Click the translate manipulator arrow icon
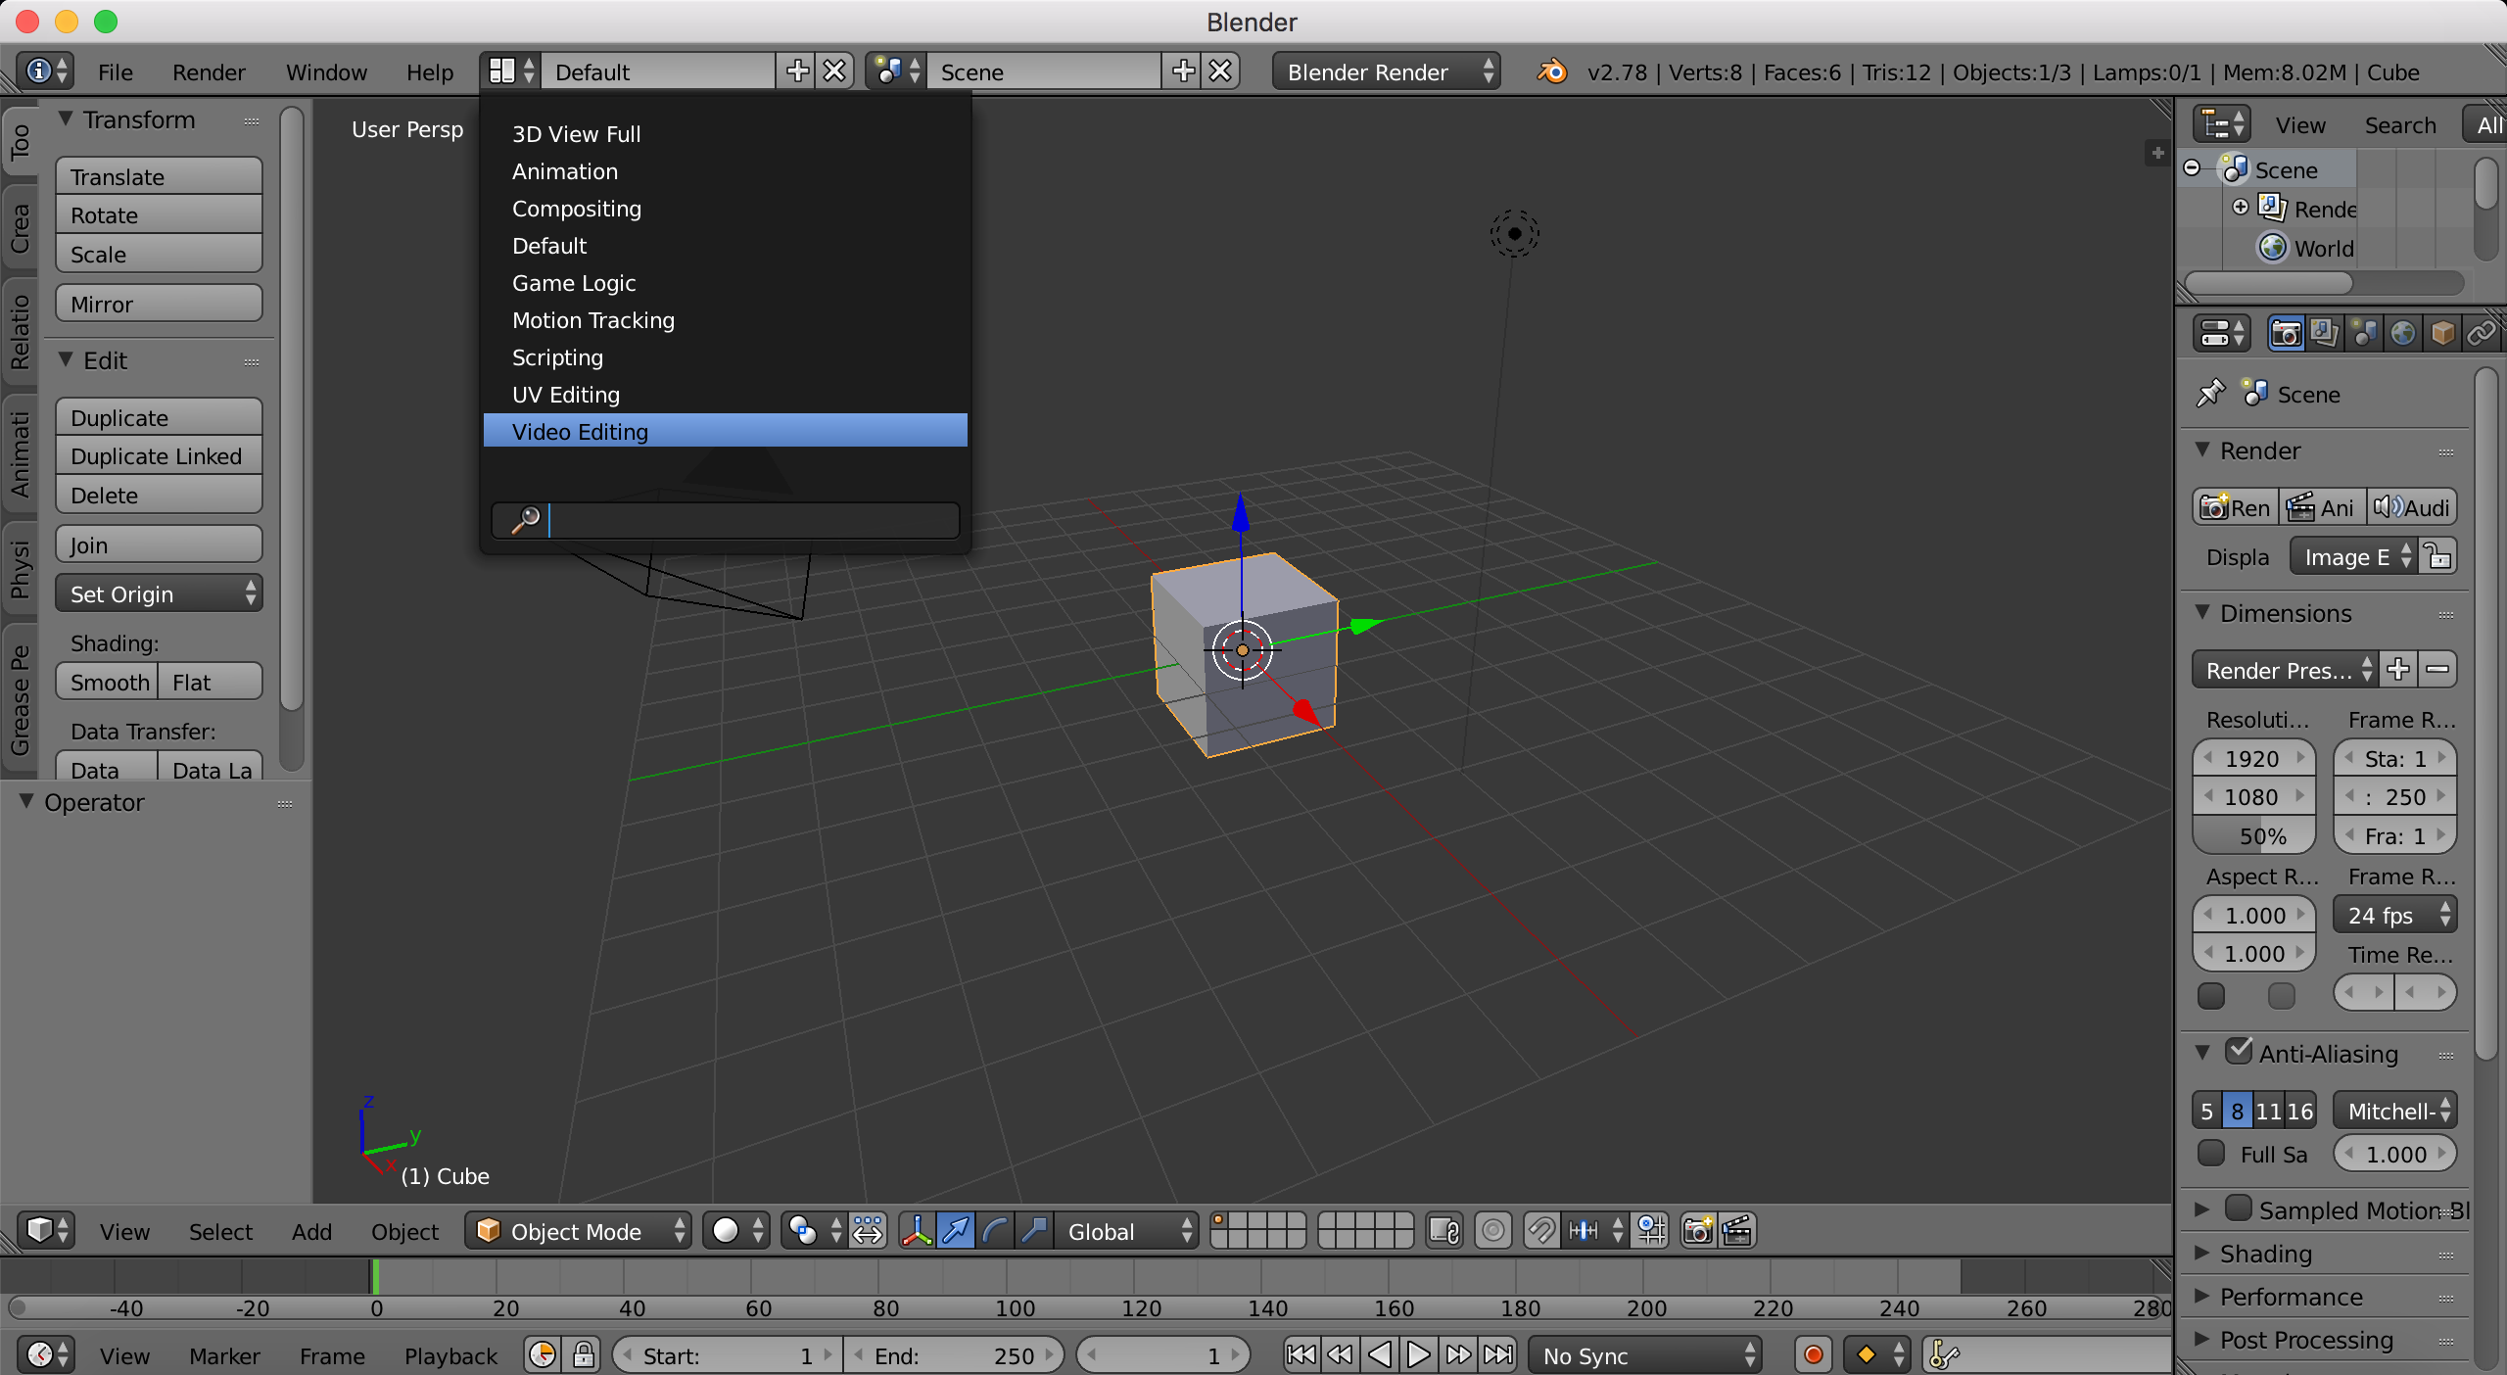This screenshot has height=1375, width=2507. tap(955, 1230)
